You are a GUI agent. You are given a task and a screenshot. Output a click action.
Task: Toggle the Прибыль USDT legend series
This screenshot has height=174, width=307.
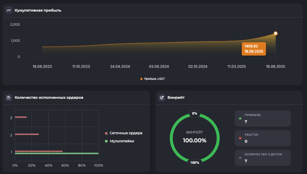click(x=152, y=79)
